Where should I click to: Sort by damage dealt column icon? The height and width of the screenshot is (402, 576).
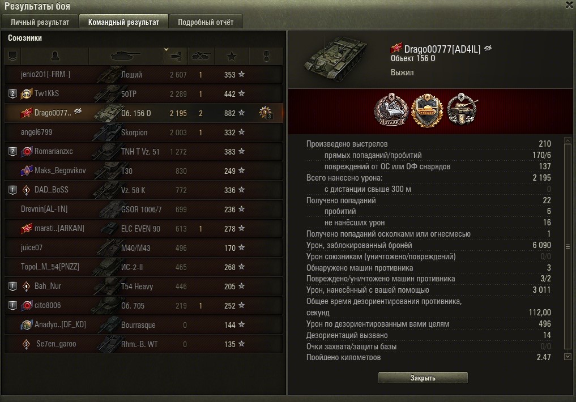click(176, 56)
